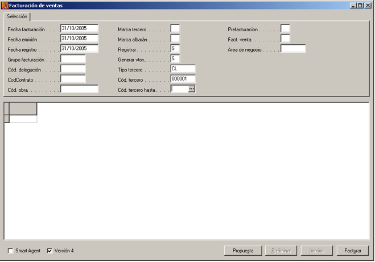The height and width of the screenshot is (262, 375).
Task: Click the Cód. delegación input box
Action: pyautogui.click(x=73, y=69)
